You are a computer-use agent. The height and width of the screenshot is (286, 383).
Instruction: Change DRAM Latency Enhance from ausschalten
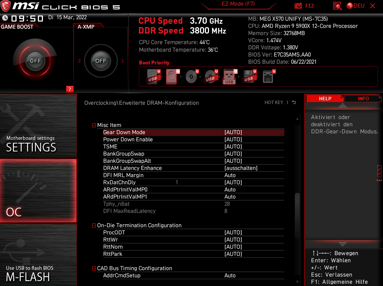click(241, 168)
